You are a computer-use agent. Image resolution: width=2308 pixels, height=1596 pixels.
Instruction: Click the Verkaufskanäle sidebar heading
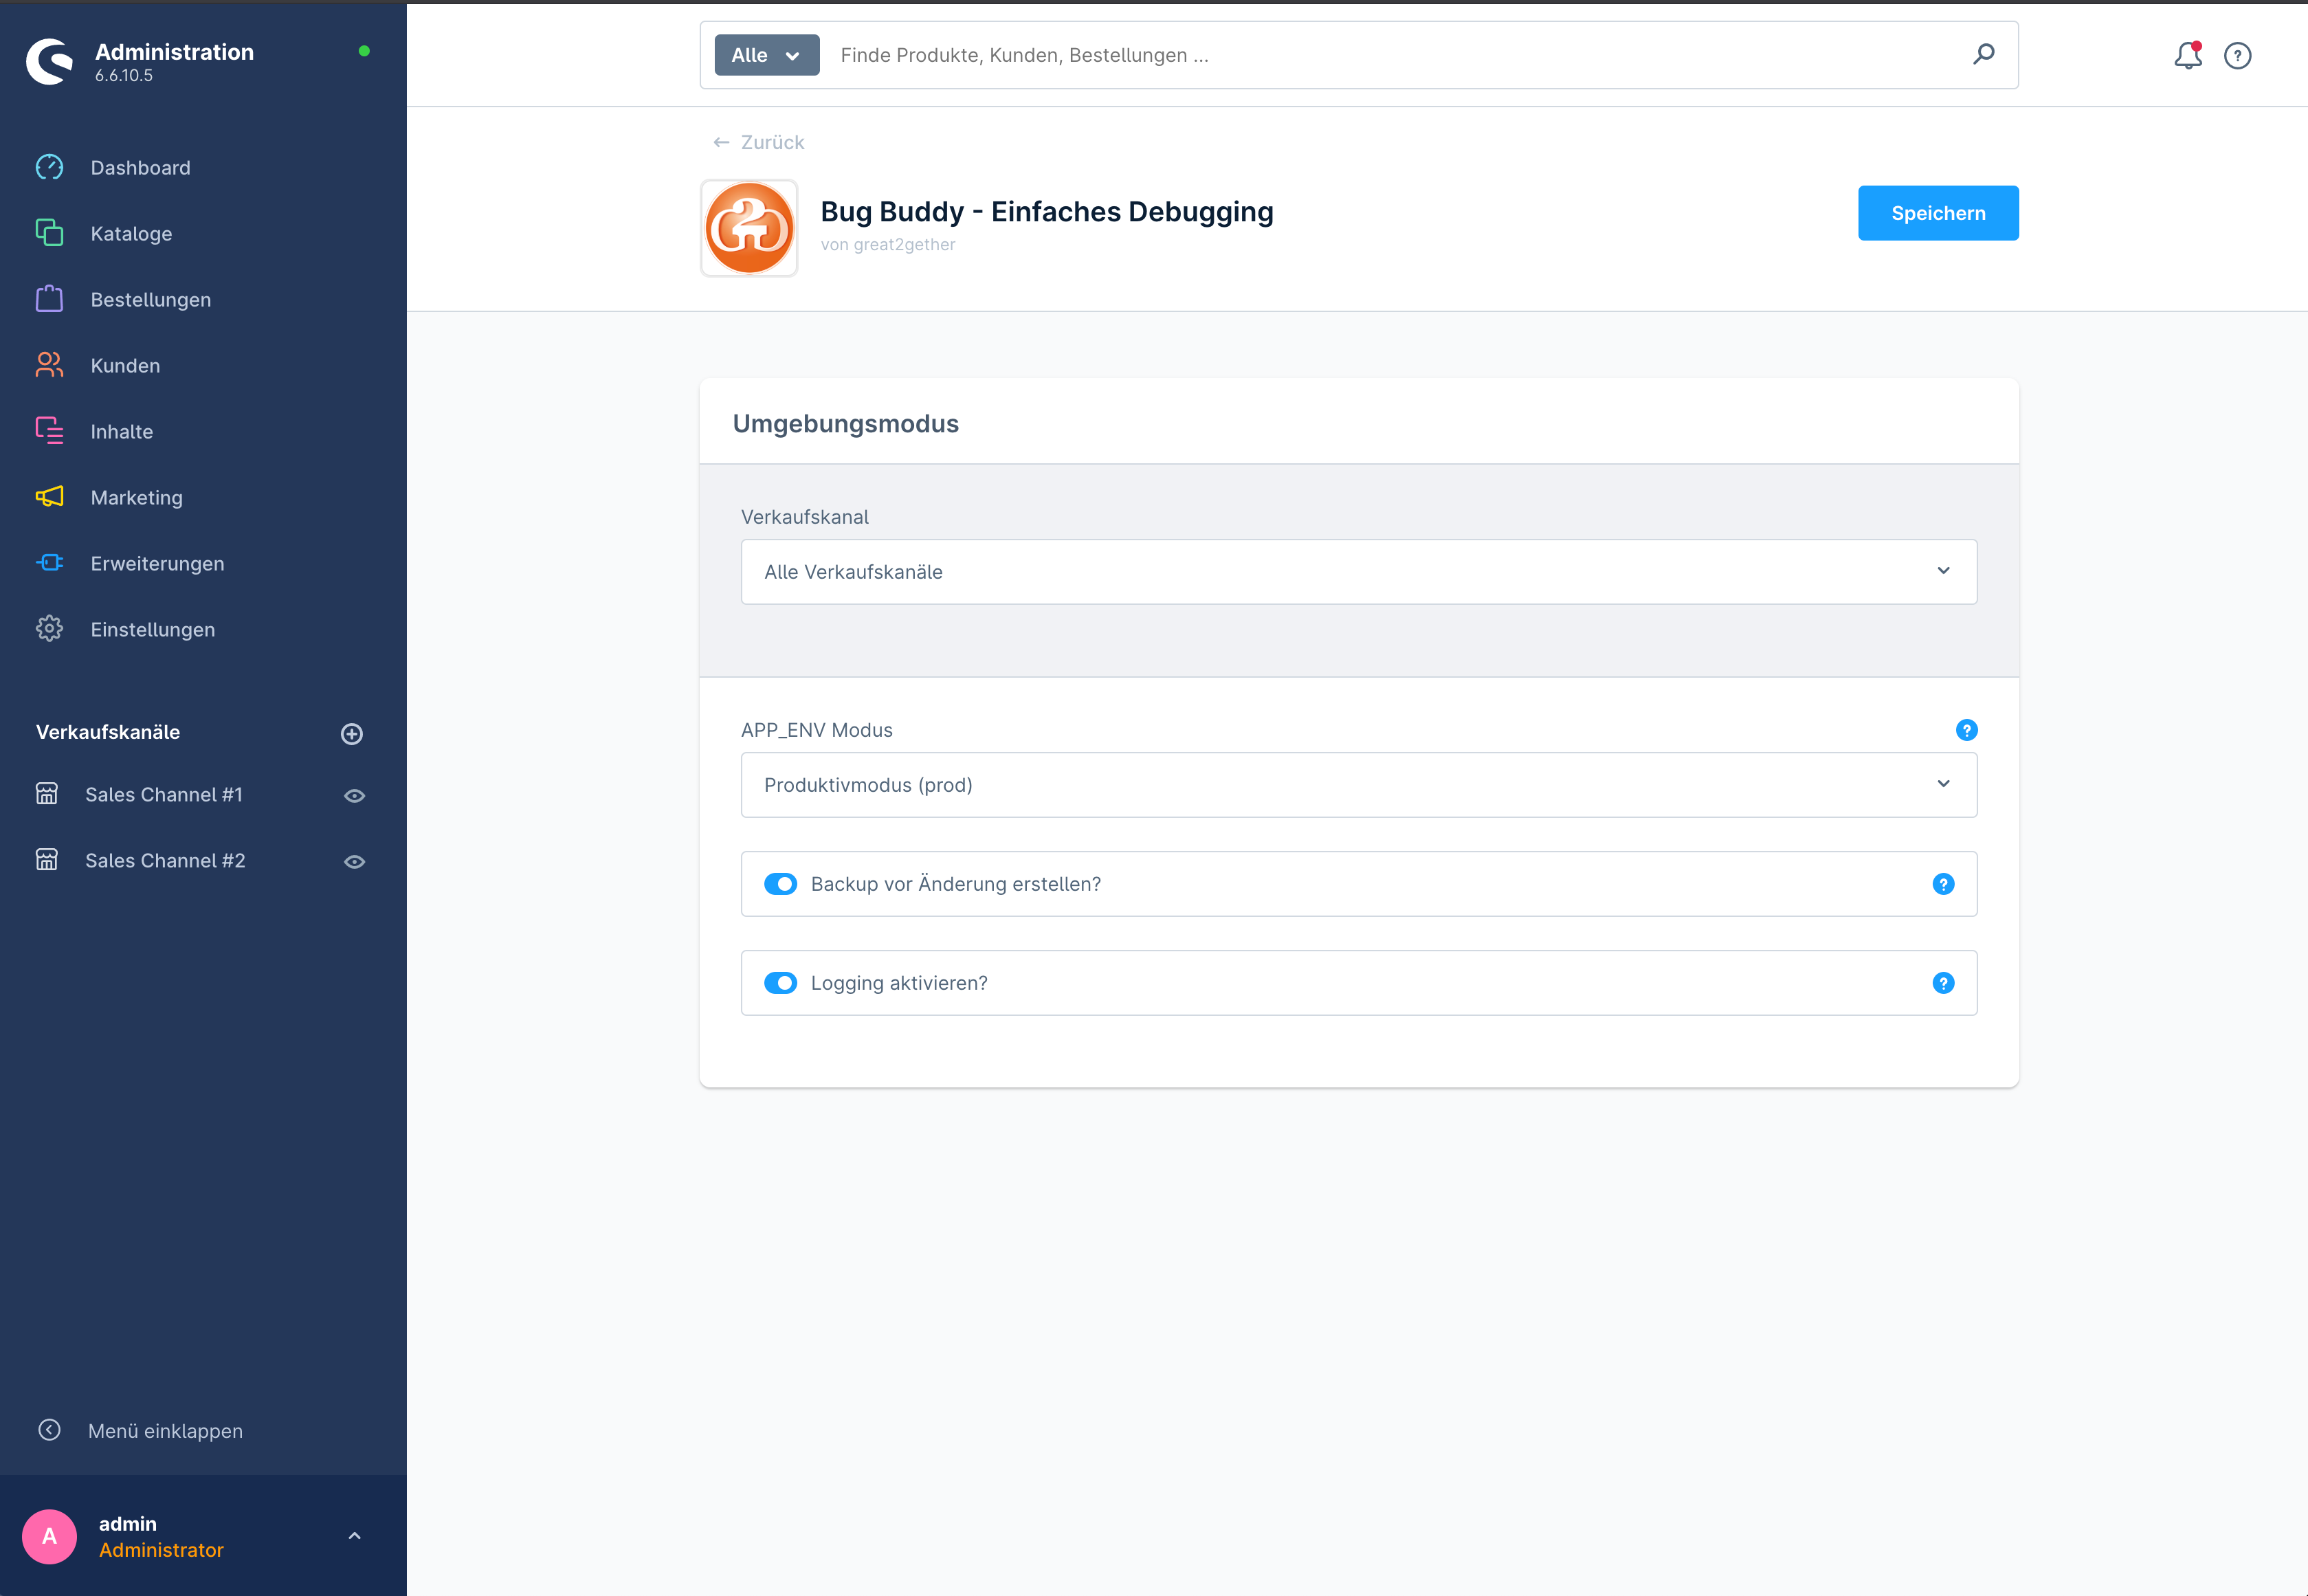click(x=108, y=732)
